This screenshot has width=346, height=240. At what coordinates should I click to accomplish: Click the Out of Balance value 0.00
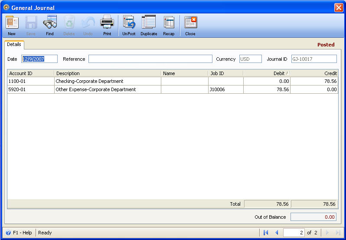click(313, 217)
